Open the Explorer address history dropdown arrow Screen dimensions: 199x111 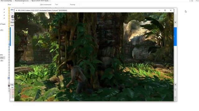tap(190, 1)
